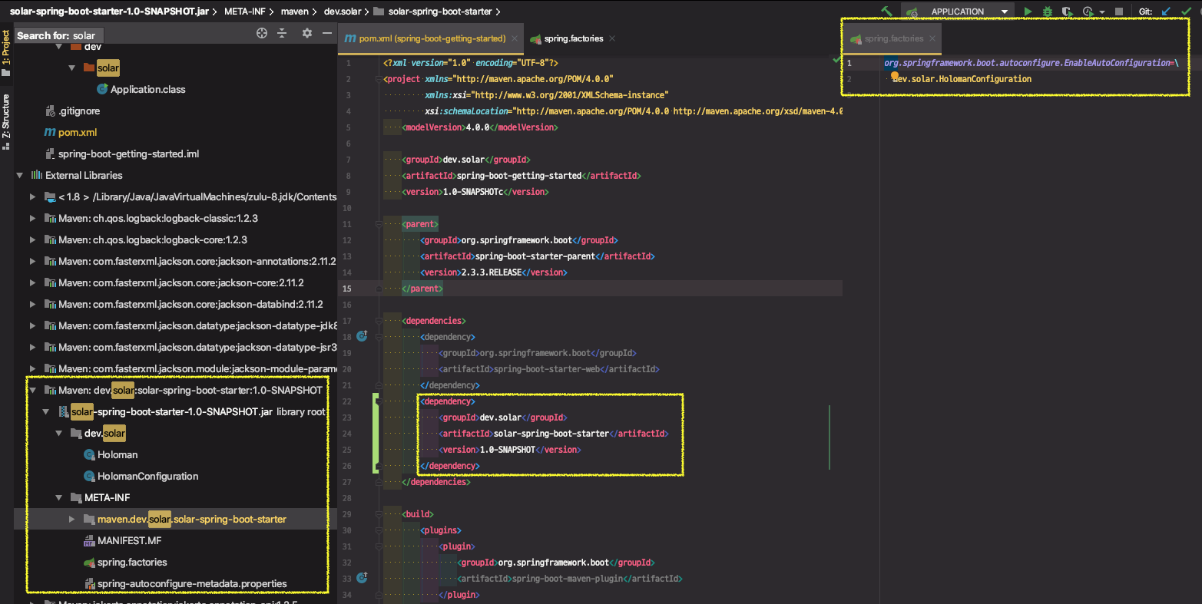The image size is (1202, 604).
Task: Open Project panel settings gear
Action: [x=307, y=33]
